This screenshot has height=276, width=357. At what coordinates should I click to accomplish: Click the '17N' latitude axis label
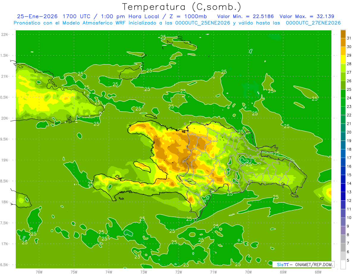point(4,244)
